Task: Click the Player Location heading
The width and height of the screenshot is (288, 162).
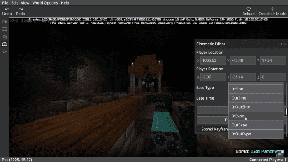Action: 209,53
